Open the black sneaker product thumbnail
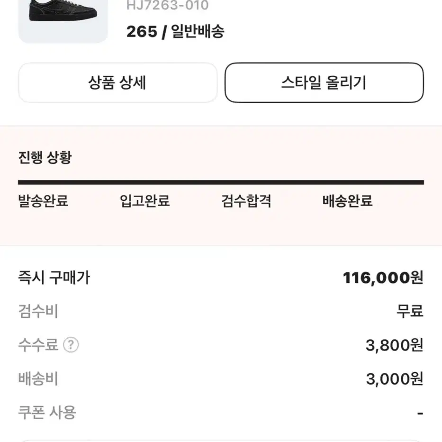This screenshot has width=442, height=442. coord(63,21)
